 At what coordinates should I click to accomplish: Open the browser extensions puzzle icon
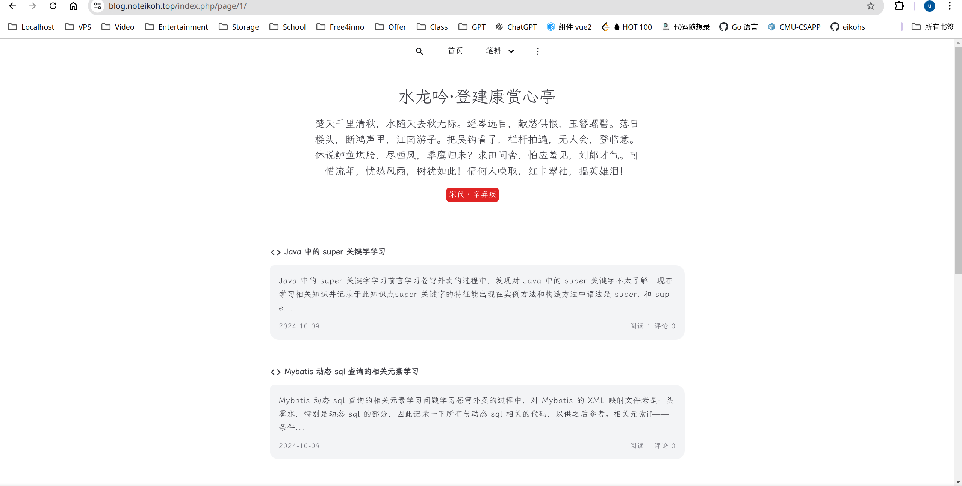pyautogui.click(x=899, y=6)
